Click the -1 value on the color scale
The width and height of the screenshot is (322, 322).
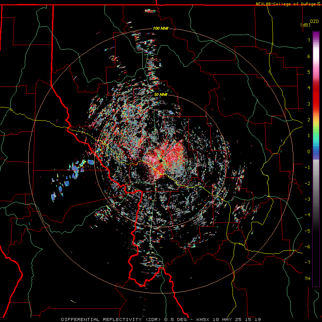(x=307, y=167)
